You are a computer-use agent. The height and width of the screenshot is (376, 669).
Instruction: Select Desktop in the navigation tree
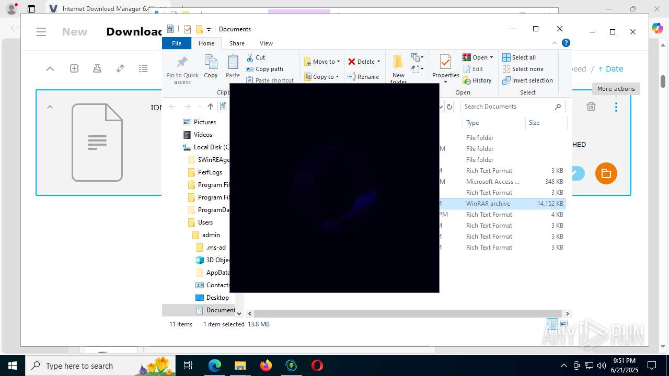pos(217,298)
